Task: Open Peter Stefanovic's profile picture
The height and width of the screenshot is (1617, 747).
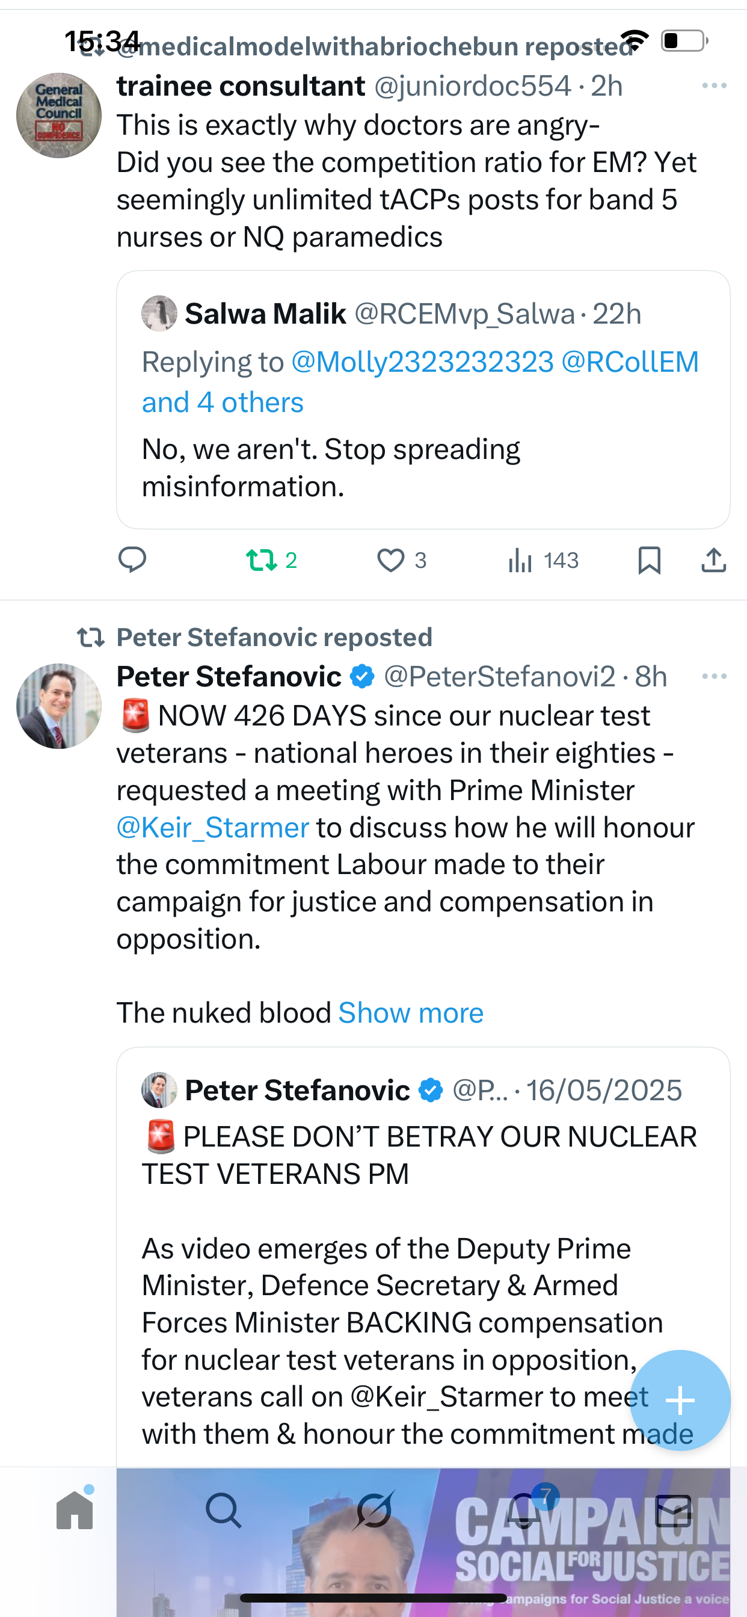Action: [59, 706]
